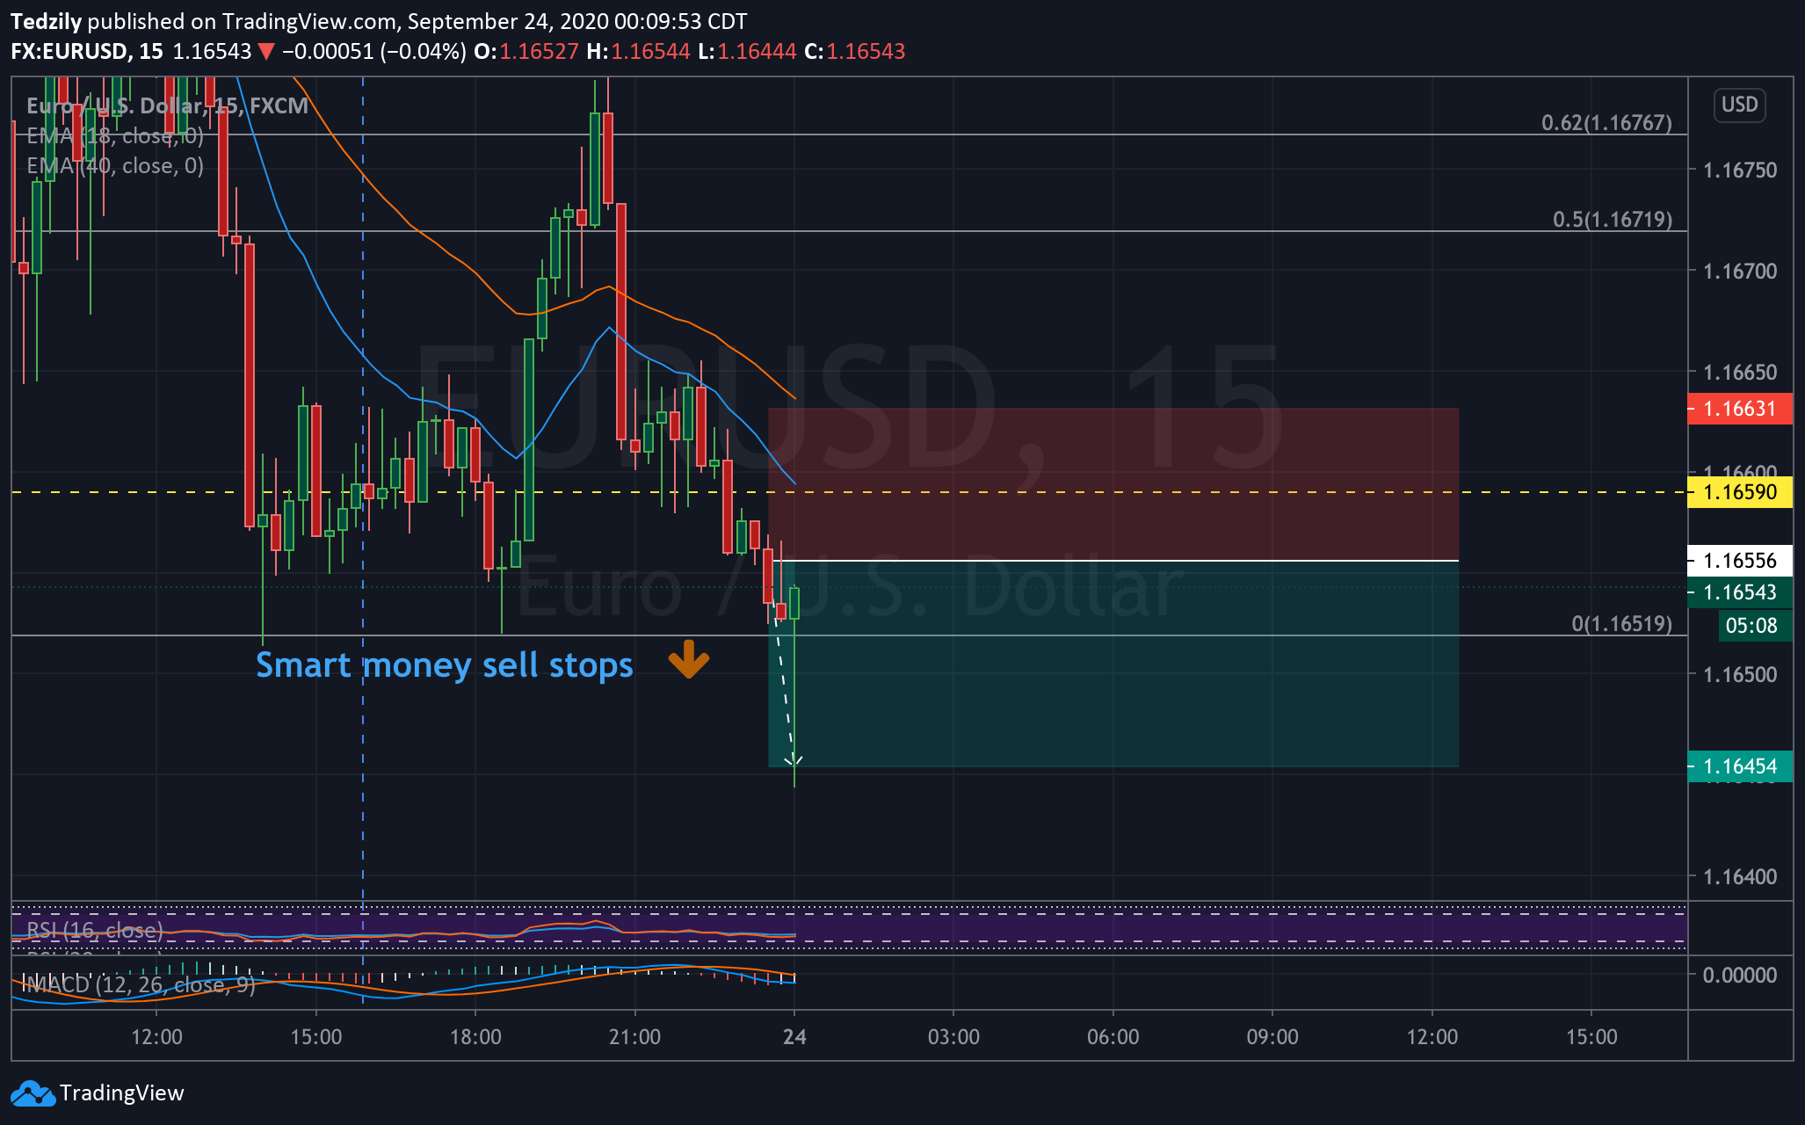Click the 0.5(1.16719) Fibonacci level label
1805x1125 pixels.
click(x=1612, y=220)
